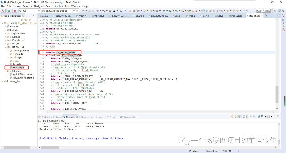The width and height of the screenshot is (286, 153).
Task: Toggle the Mark Occurrences highlighter icon
Action: (x=203, y=11)
